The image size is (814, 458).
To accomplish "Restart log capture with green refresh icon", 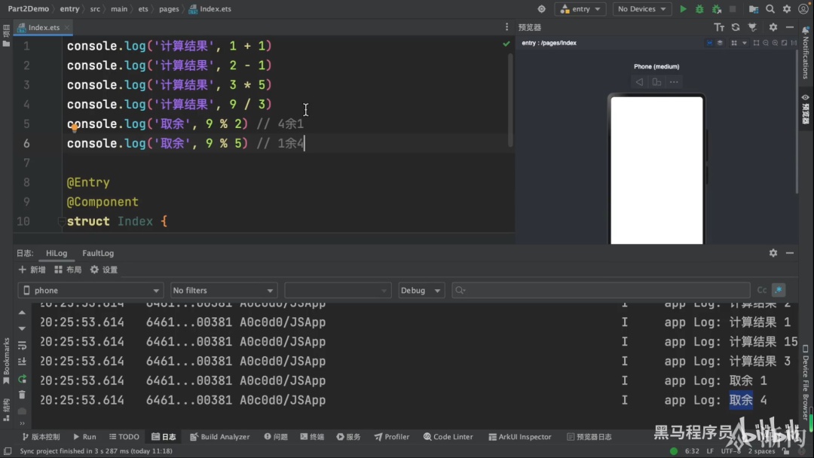I will [22, 379].
